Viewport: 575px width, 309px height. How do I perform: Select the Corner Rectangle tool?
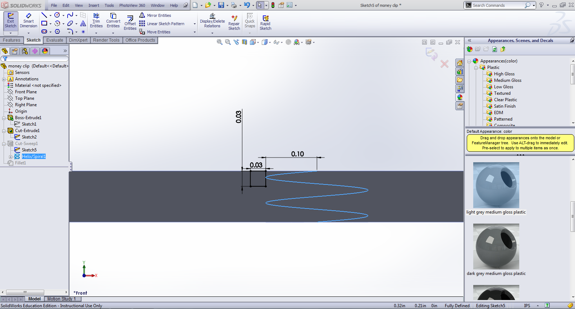(x=44, y=23)
